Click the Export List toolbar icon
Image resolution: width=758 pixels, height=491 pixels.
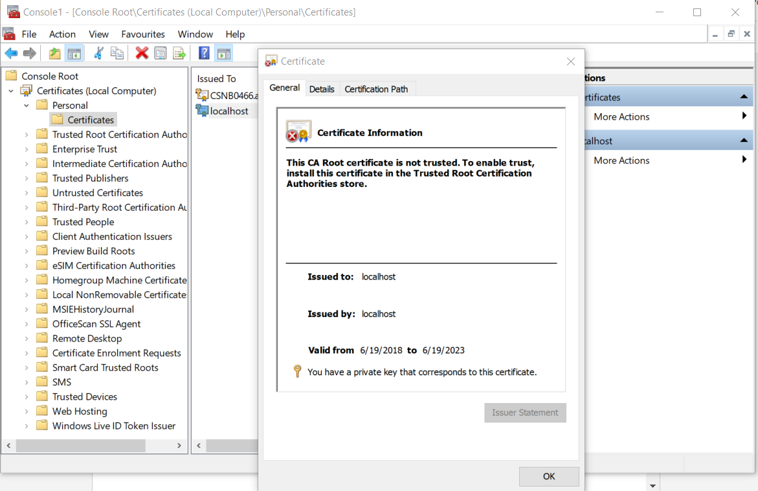pyautogui.click(x=179, y=52)
